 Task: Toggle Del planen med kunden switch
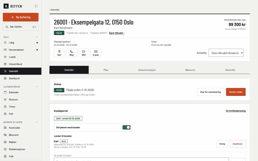tap(126, 127)
